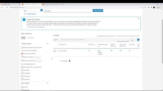
Task: Close the Blogger Posts tab
Action: click(20, 5)
